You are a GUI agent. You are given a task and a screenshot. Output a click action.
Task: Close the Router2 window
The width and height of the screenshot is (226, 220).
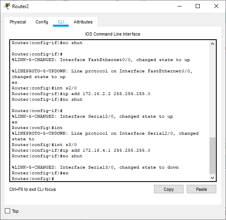[x=216, y=6]
